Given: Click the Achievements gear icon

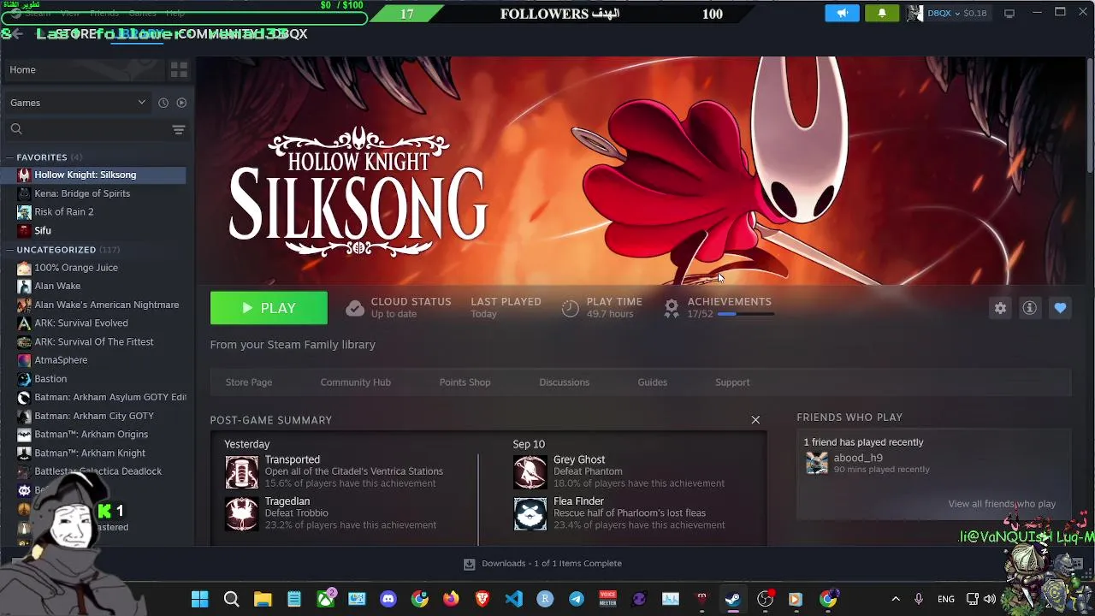Looking at the screenshot, I should coord(672,307).
